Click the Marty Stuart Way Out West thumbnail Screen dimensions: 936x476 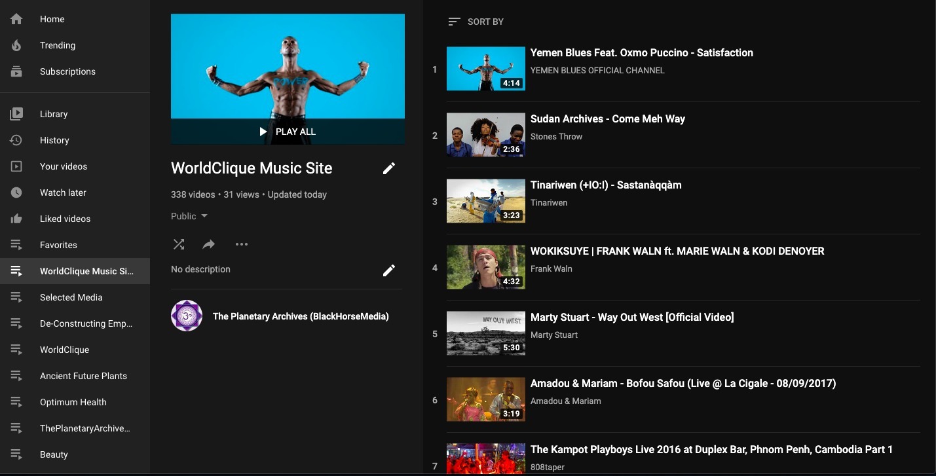click(485, 333)
